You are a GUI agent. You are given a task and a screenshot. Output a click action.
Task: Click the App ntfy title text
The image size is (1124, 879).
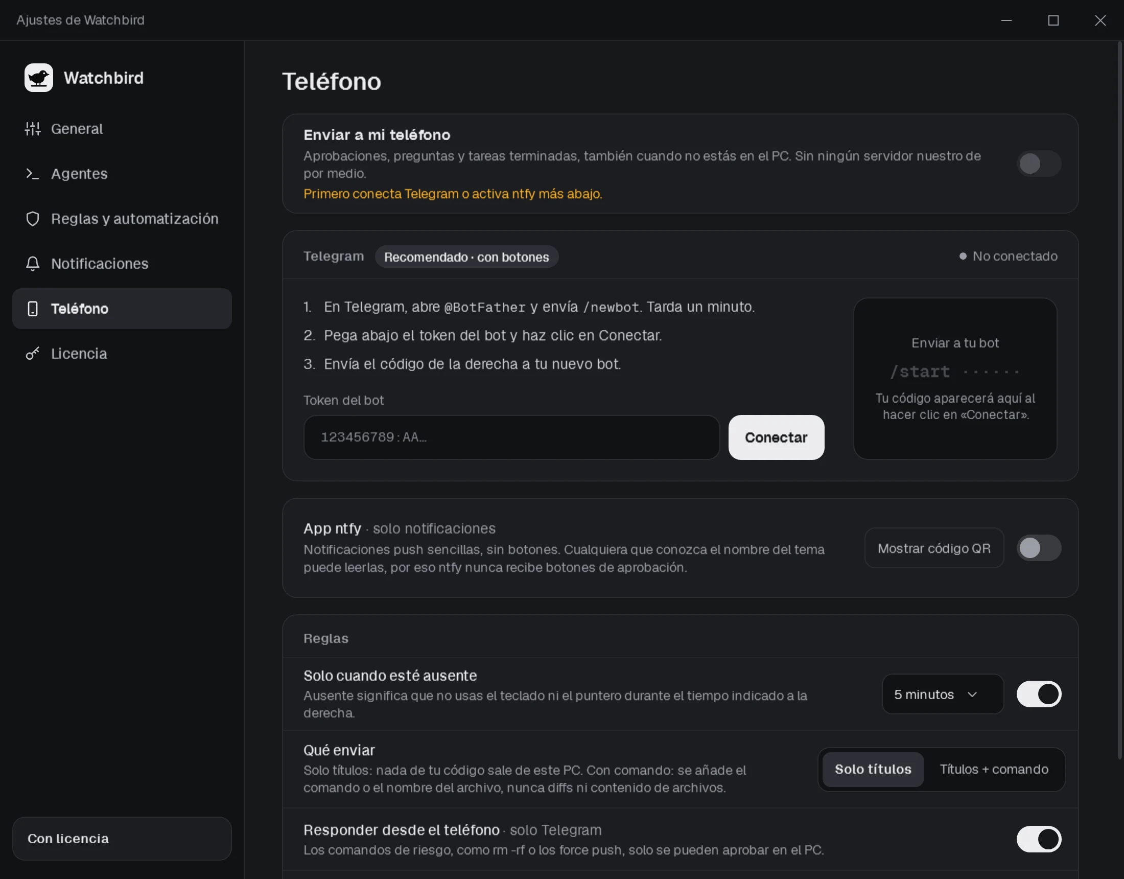click(x=333, y=528)
